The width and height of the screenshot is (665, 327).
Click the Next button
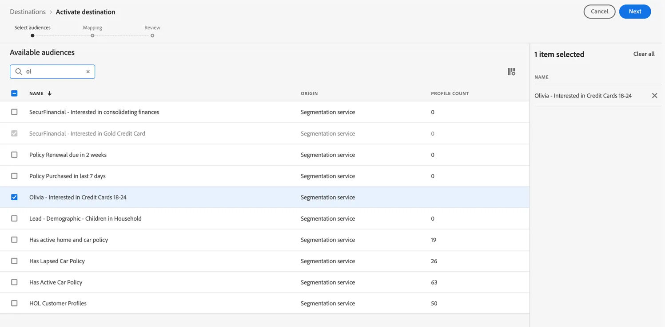tap(635, 12)
